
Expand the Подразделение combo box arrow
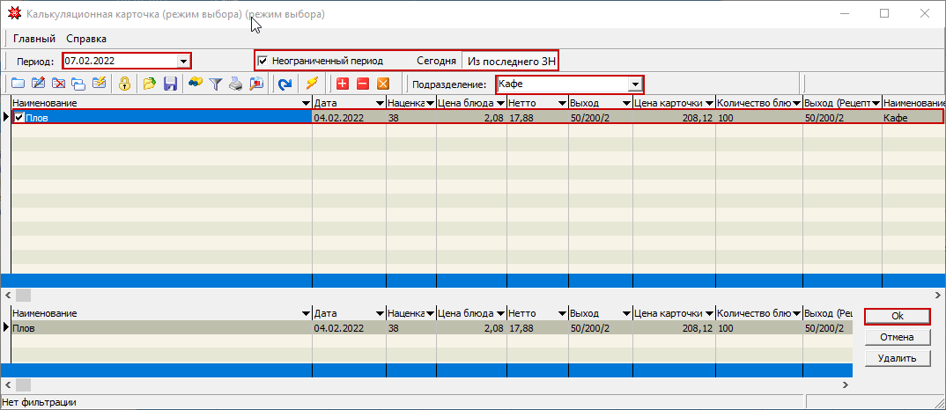click(633, 84)
